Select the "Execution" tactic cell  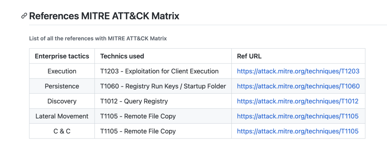pos(62,71)
